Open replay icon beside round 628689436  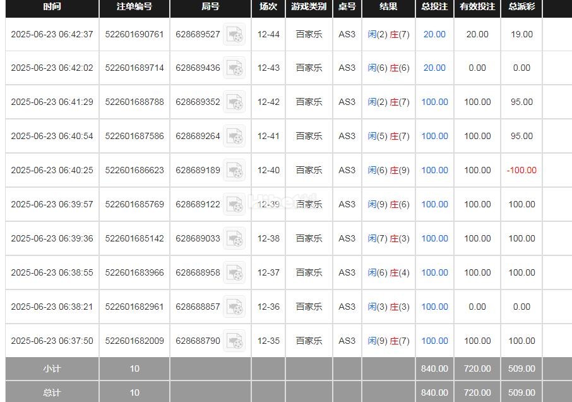pos(234,68)
